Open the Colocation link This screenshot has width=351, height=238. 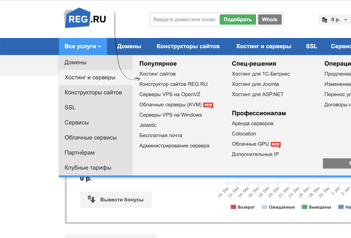point(244,134)
